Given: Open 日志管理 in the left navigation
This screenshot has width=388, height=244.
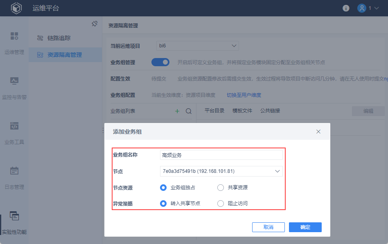Looking at the screenshot, I should coord(14,178).
